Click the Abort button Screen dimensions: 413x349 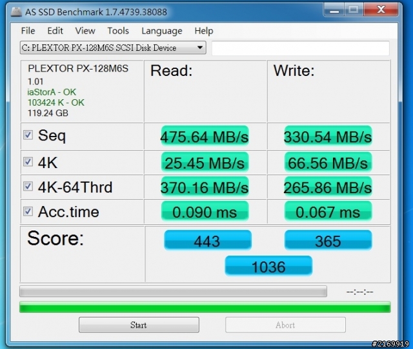coord(285,325)
